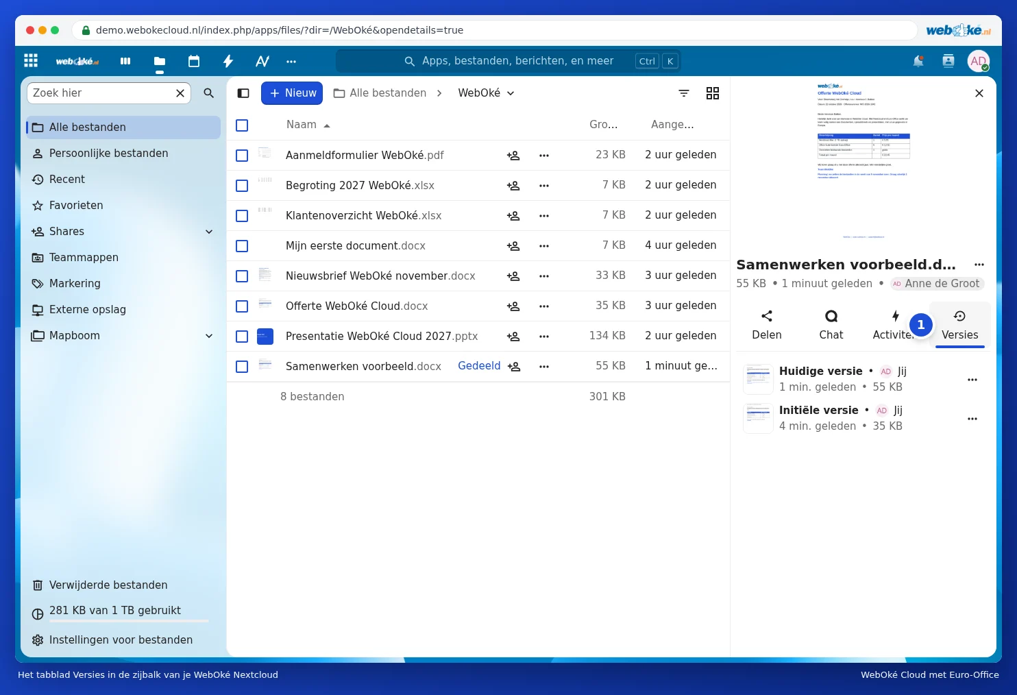1017x695 pixels.
Task: Open Instellingen voor bestanden
Action: point(123,640)
